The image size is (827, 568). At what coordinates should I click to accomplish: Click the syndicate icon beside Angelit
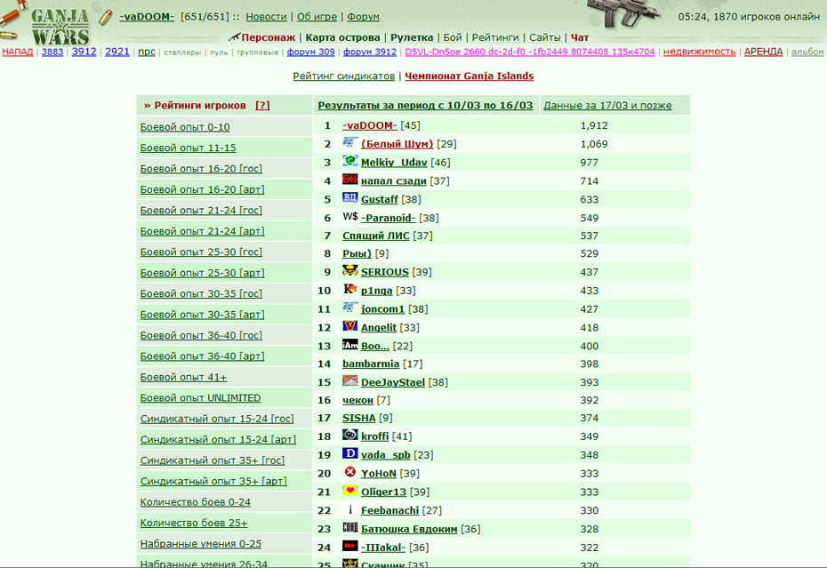point(349,325)
